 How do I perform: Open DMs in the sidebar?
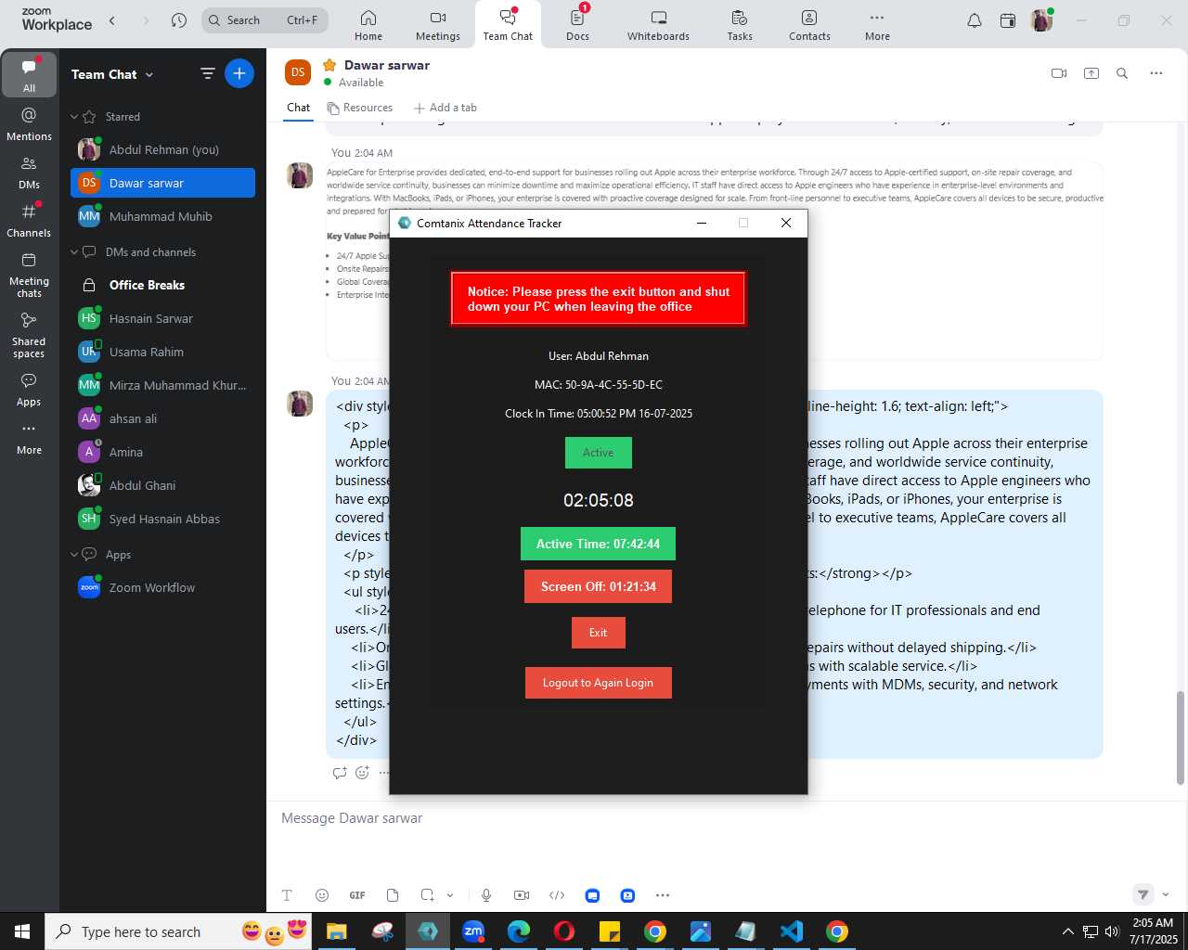tap(30, 172)
